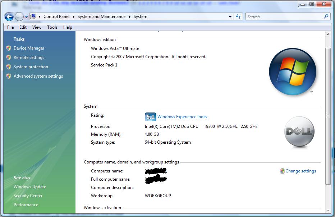Image resolution: width=335 pixels, height=217 pixels.
Task: Click the shield icon beside Change settings
Action: pyautogui.click(x=283, y=171)
